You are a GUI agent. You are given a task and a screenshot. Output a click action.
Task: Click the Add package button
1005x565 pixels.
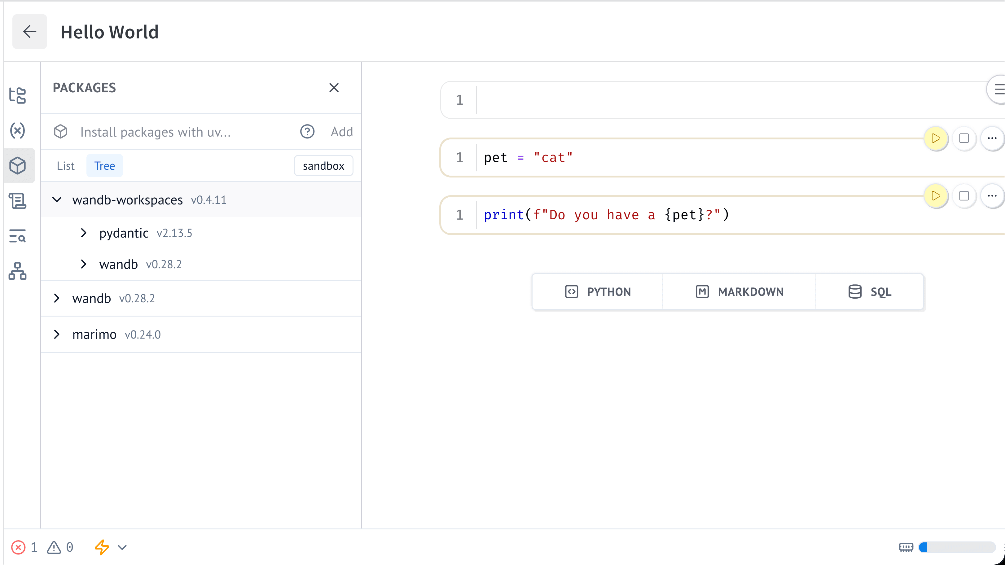click(x=342, y=132)
